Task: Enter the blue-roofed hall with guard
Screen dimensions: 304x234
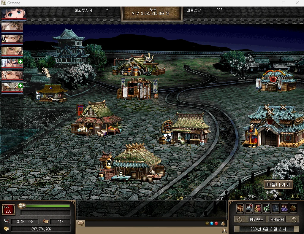Action: click(x=273, y=126)
